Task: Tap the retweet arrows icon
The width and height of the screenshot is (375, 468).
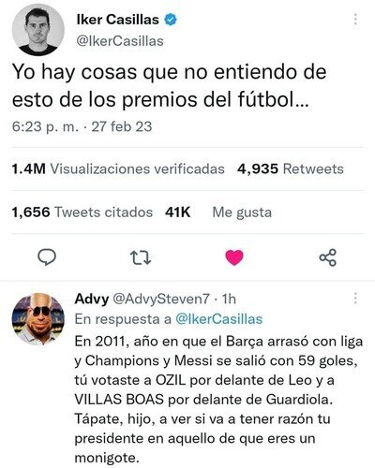Action: pos(141,258)
